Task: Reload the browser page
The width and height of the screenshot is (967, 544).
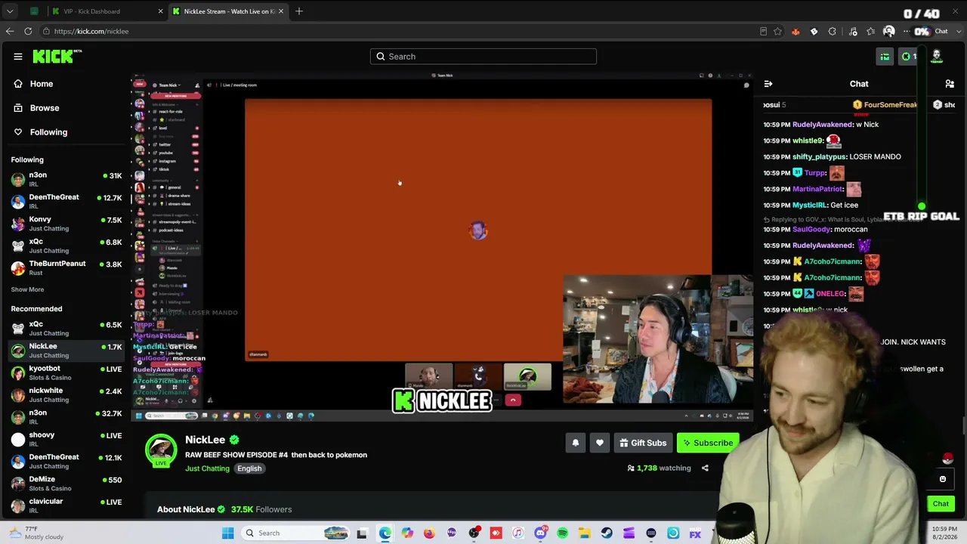Action: [28, 31]
